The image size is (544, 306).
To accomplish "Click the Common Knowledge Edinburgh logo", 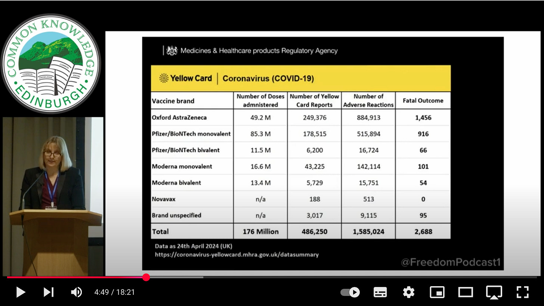I will click(51, 64).
